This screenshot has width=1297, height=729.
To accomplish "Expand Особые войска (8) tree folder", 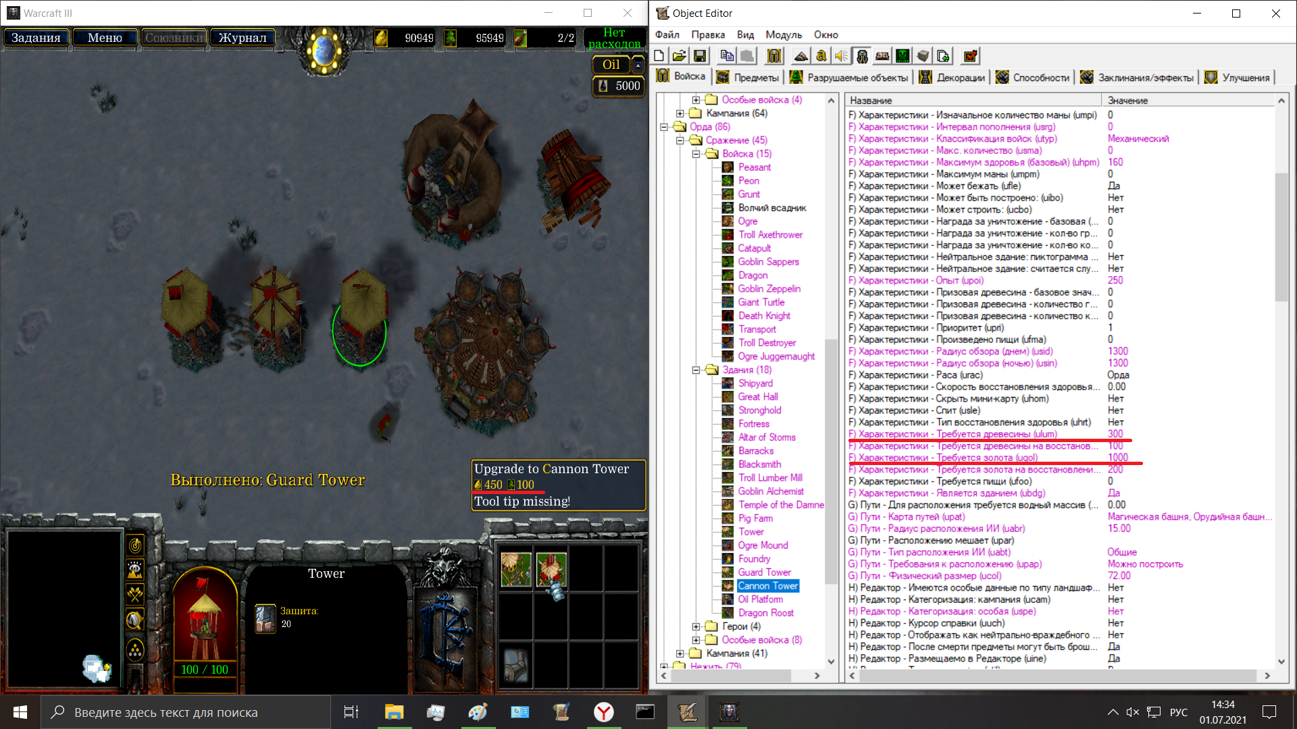I will (x=696, y=640).
